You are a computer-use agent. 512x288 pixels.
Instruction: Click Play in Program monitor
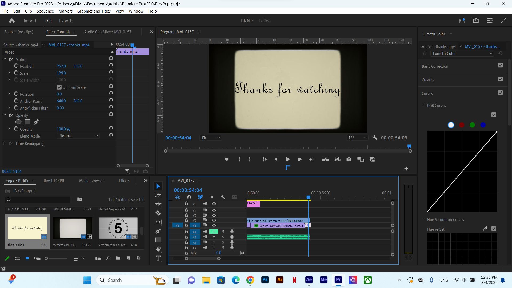(x=288, y=159)
